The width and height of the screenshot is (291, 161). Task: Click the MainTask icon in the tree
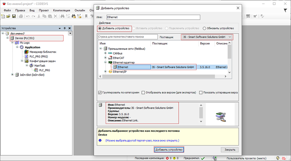tap(31, 65)
